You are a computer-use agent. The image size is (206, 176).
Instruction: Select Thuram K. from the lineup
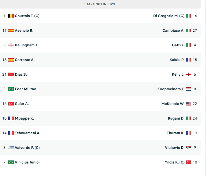point(175,133)
